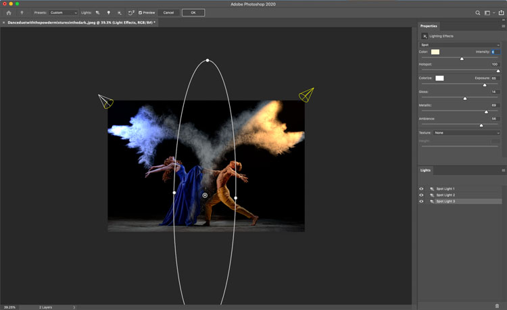
Task: Click the Cancel button
Action: click(168, 13)
